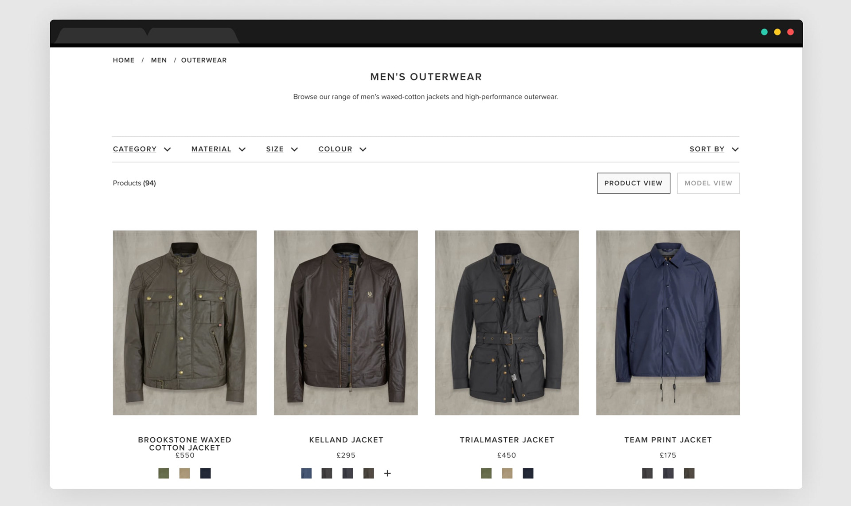
Task: Open the Kelland Jacket image
Action: (x=346, y=323)
